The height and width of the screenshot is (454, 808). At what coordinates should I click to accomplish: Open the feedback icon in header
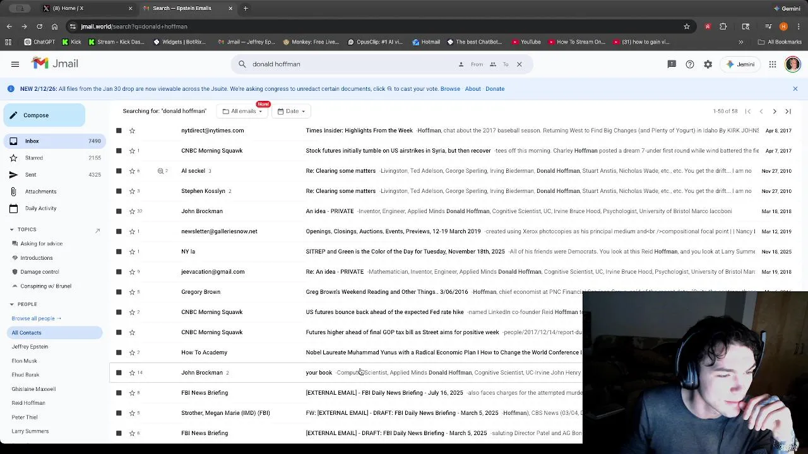[672, 64]
